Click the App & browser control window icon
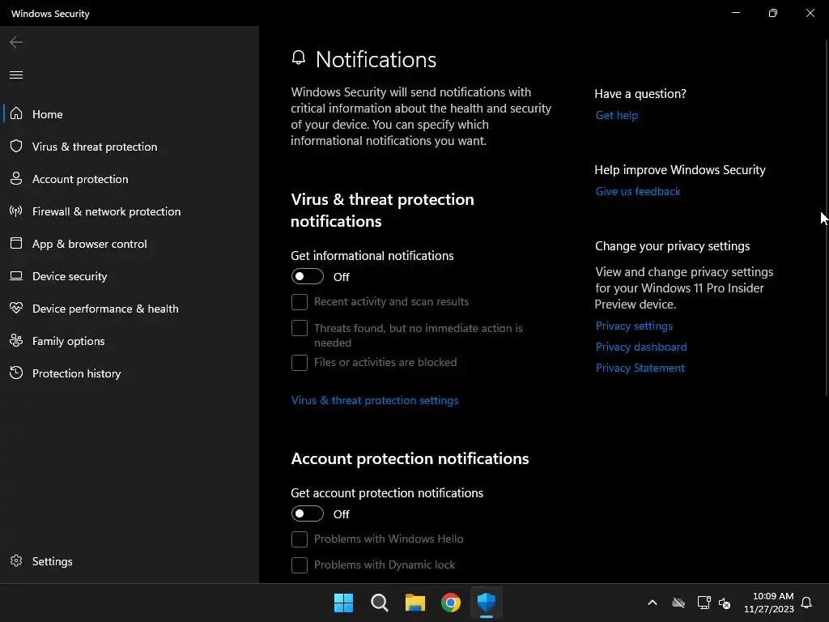829x622 pixels. coord(16,243)
